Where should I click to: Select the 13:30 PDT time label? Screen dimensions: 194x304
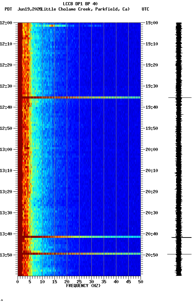pos(6,213)
